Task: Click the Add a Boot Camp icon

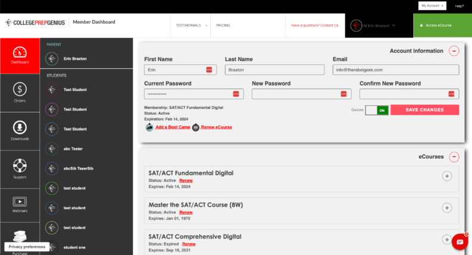Action: tap(149, 127)
